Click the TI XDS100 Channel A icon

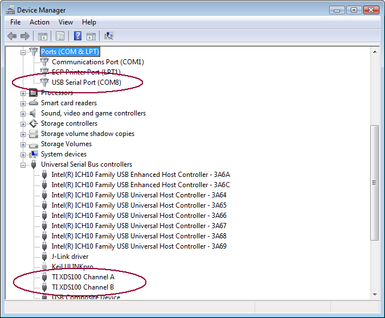click(x=44, y=277)
